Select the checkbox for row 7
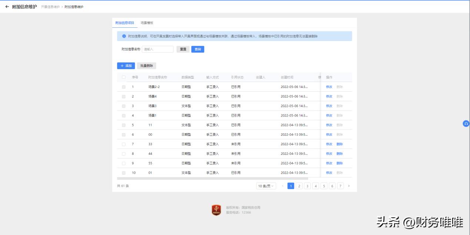 (124, 144)
